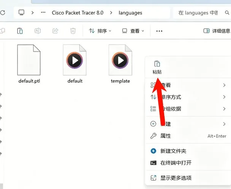This screenshot has width=231, height=189.
Task: Click the rename icon in toolbar
Action: pyautogui.click(x=37, y=31)
